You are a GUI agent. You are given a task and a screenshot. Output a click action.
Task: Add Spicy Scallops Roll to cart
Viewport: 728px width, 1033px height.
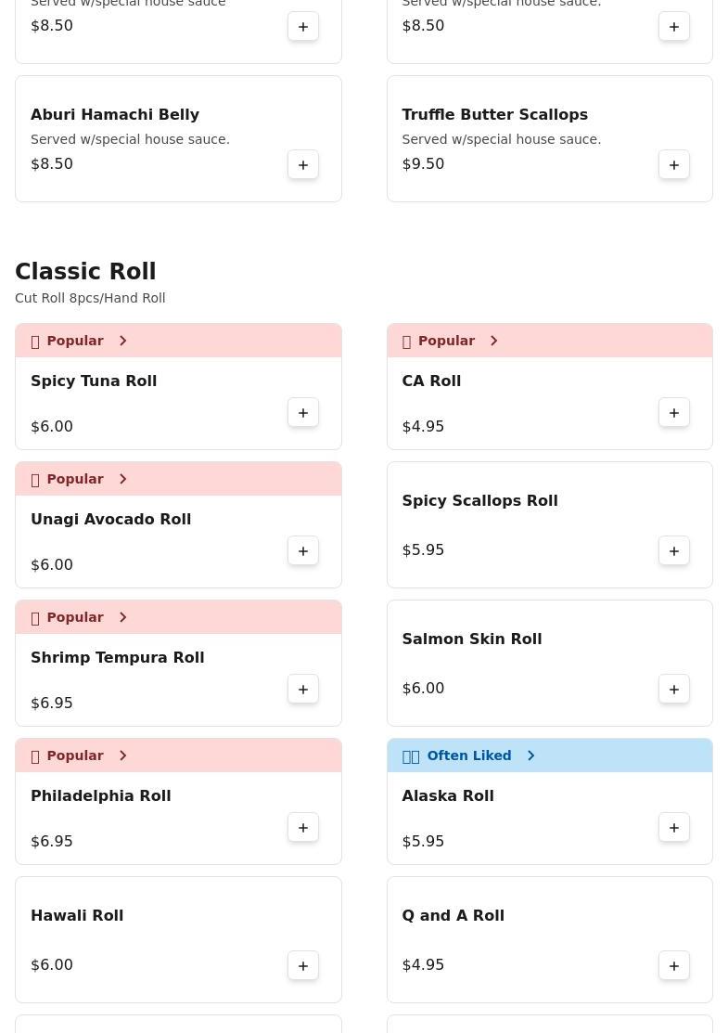pyautogui.click(x=674, y=551)
